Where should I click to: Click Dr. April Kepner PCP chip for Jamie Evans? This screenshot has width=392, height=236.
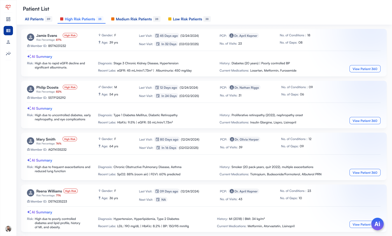tap(243, 36)
